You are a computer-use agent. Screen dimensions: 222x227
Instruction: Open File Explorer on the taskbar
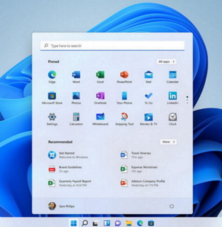[x=129, y=223]
